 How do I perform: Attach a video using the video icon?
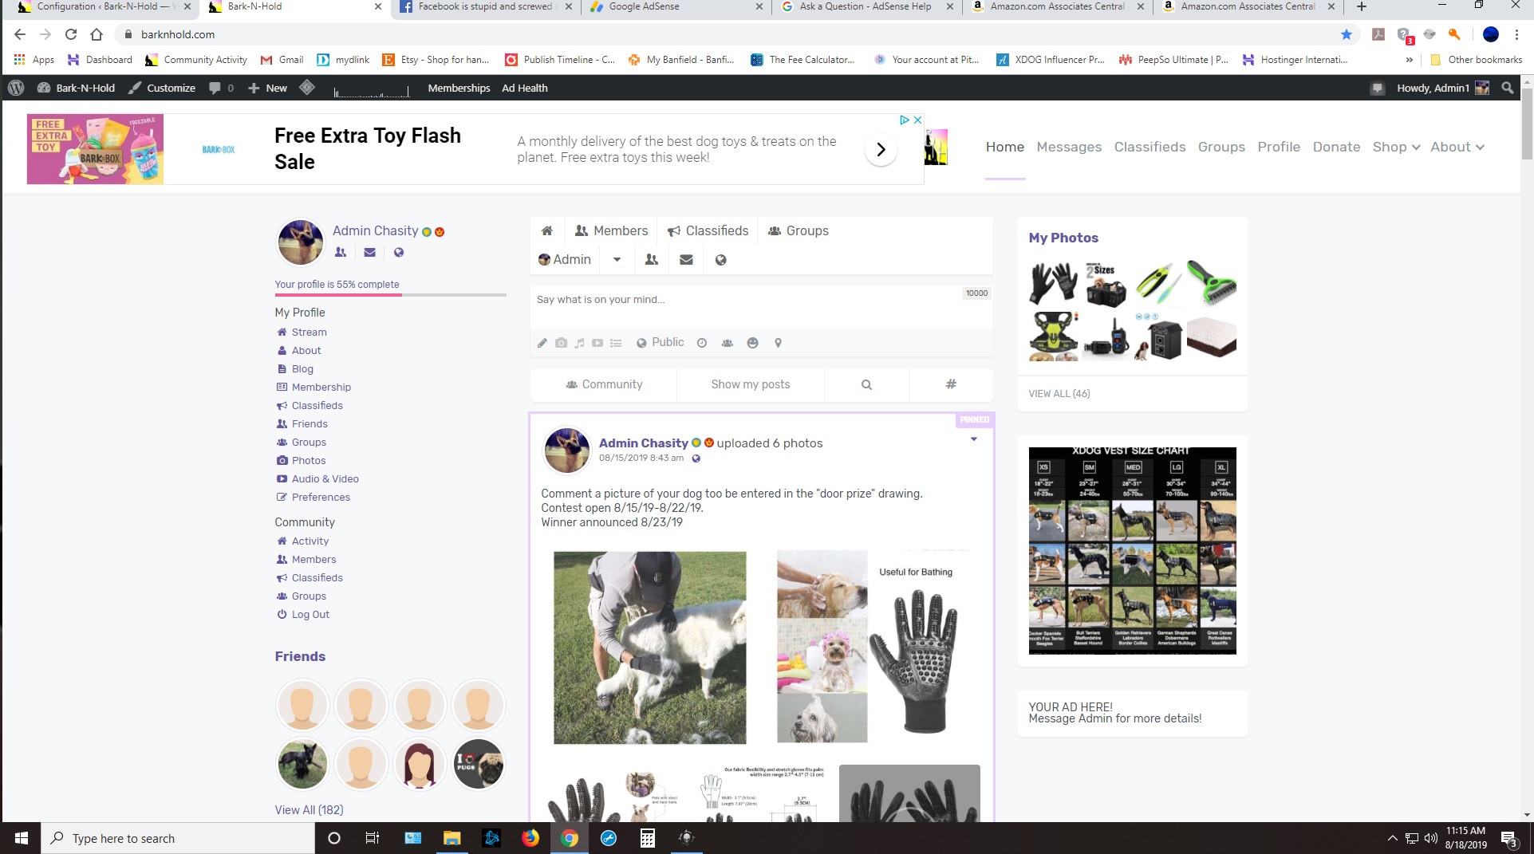(597, 343)
